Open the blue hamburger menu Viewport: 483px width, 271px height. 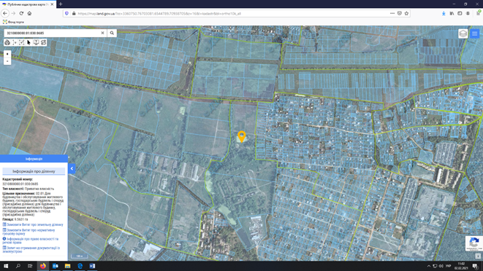point(475,34)
